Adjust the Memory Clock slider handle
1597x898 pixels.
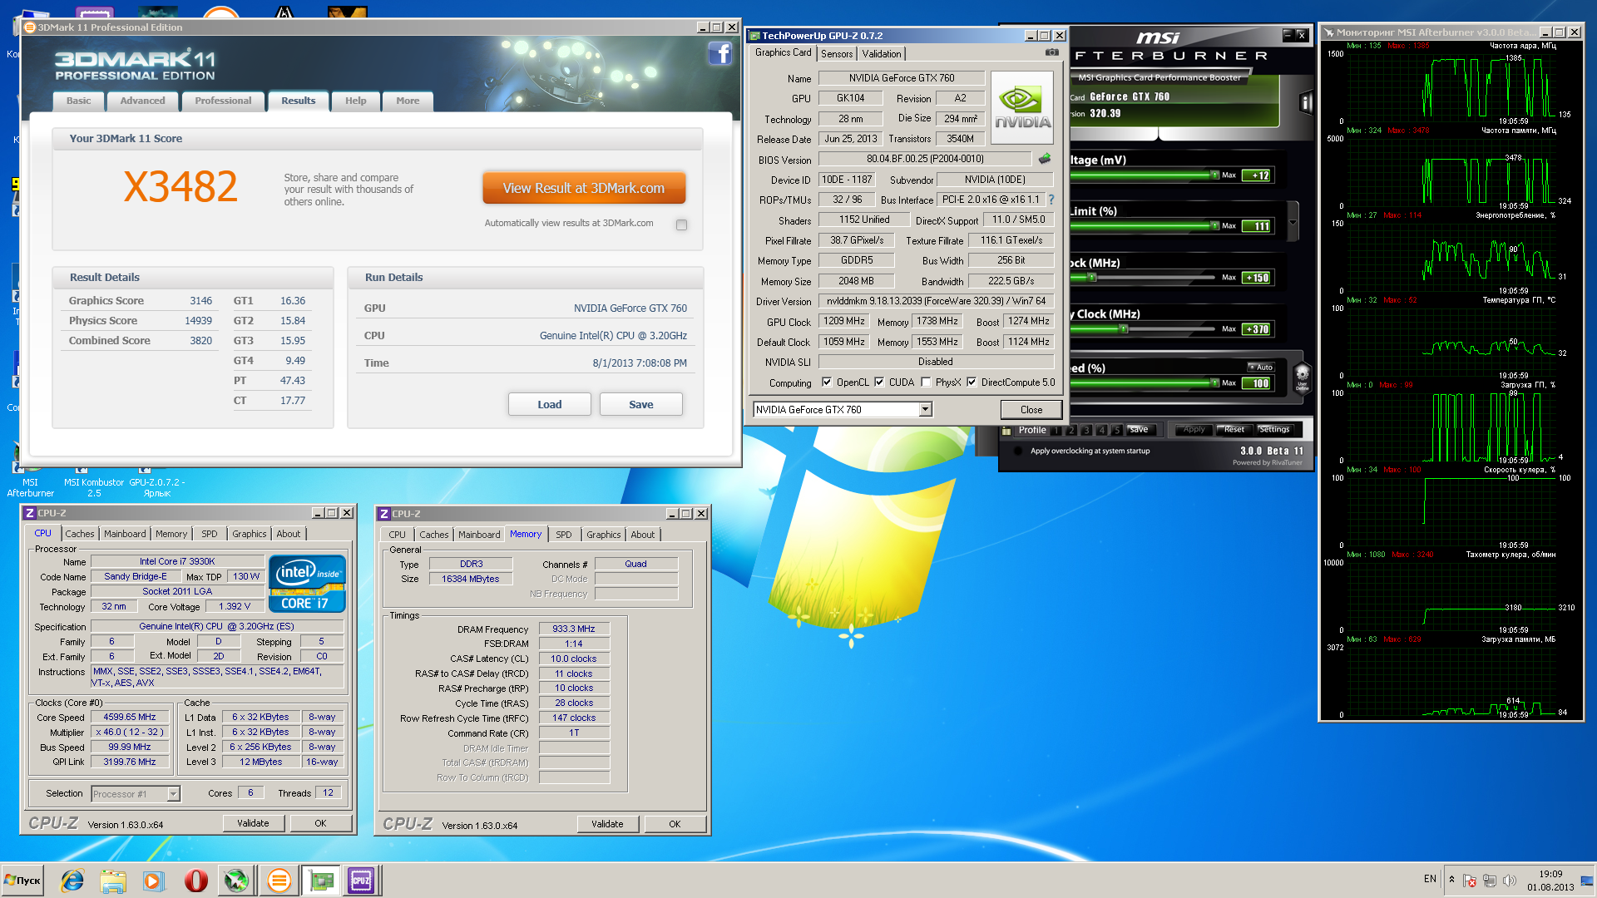[1123, 329]
